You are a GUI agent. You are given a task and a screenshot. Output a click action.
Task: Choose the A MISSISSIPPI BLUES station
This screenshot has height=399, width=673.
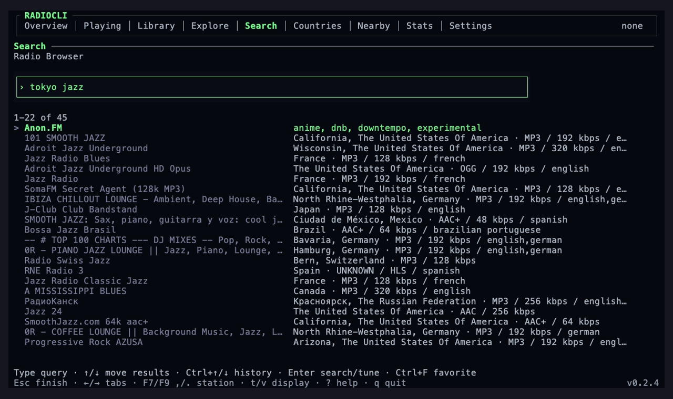pyautogui.click(x=76, y=291)
